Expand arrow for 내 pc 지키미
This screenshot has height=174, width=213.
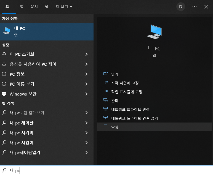[86, 133]
